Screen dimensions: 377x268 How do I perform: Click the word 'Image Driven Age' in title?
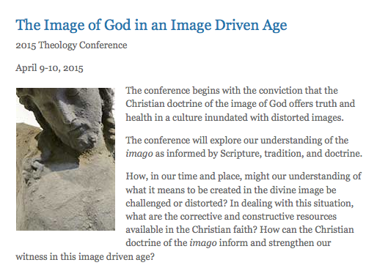pyautogui.click(x=229, y=26)
